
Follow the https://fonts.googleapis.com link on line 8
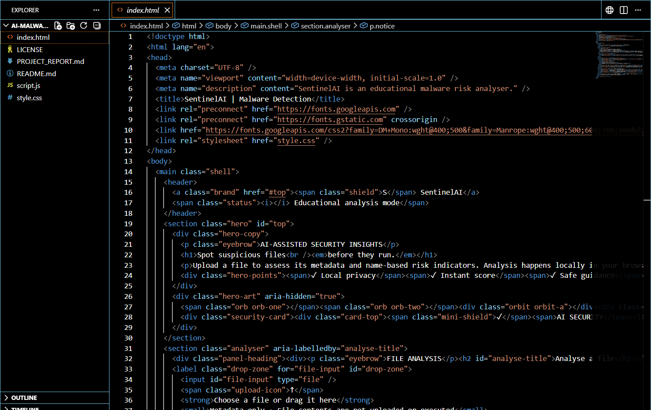tap(336, 109)
